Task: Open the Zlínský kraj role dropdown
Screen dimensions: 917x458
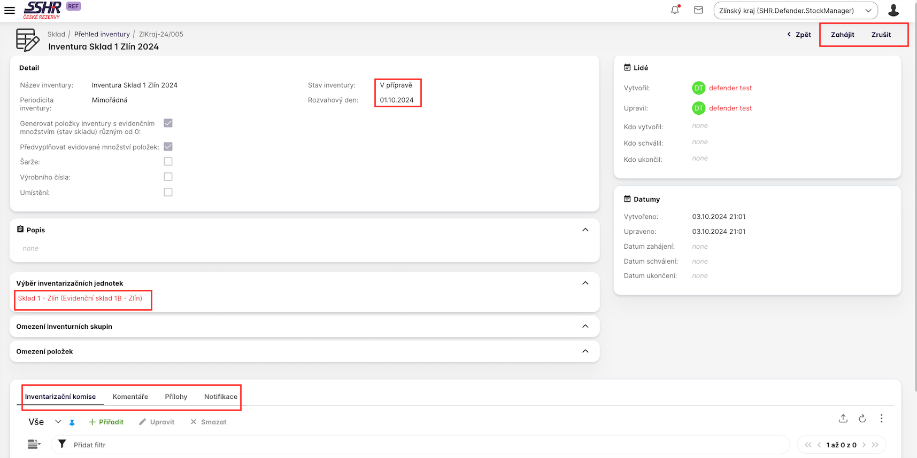Action: [795, 11]
